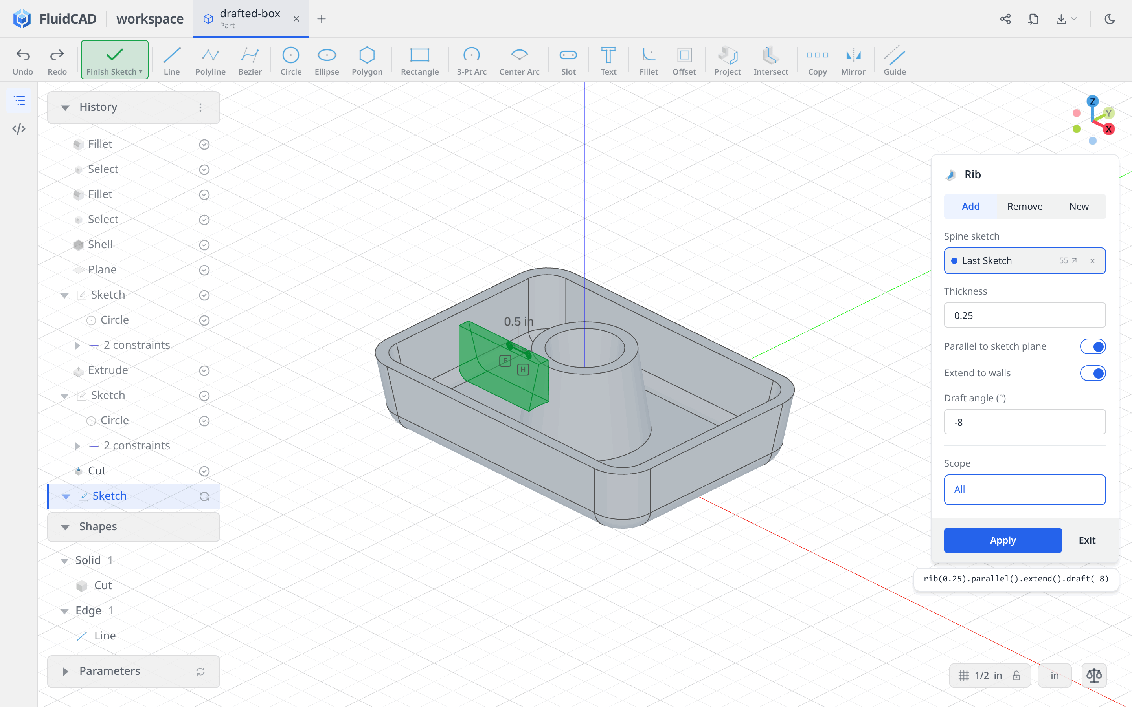Open History panel options menu
Image resolution: width=1132 pixels, height=707 pixels.
click(x=200, y=108)
